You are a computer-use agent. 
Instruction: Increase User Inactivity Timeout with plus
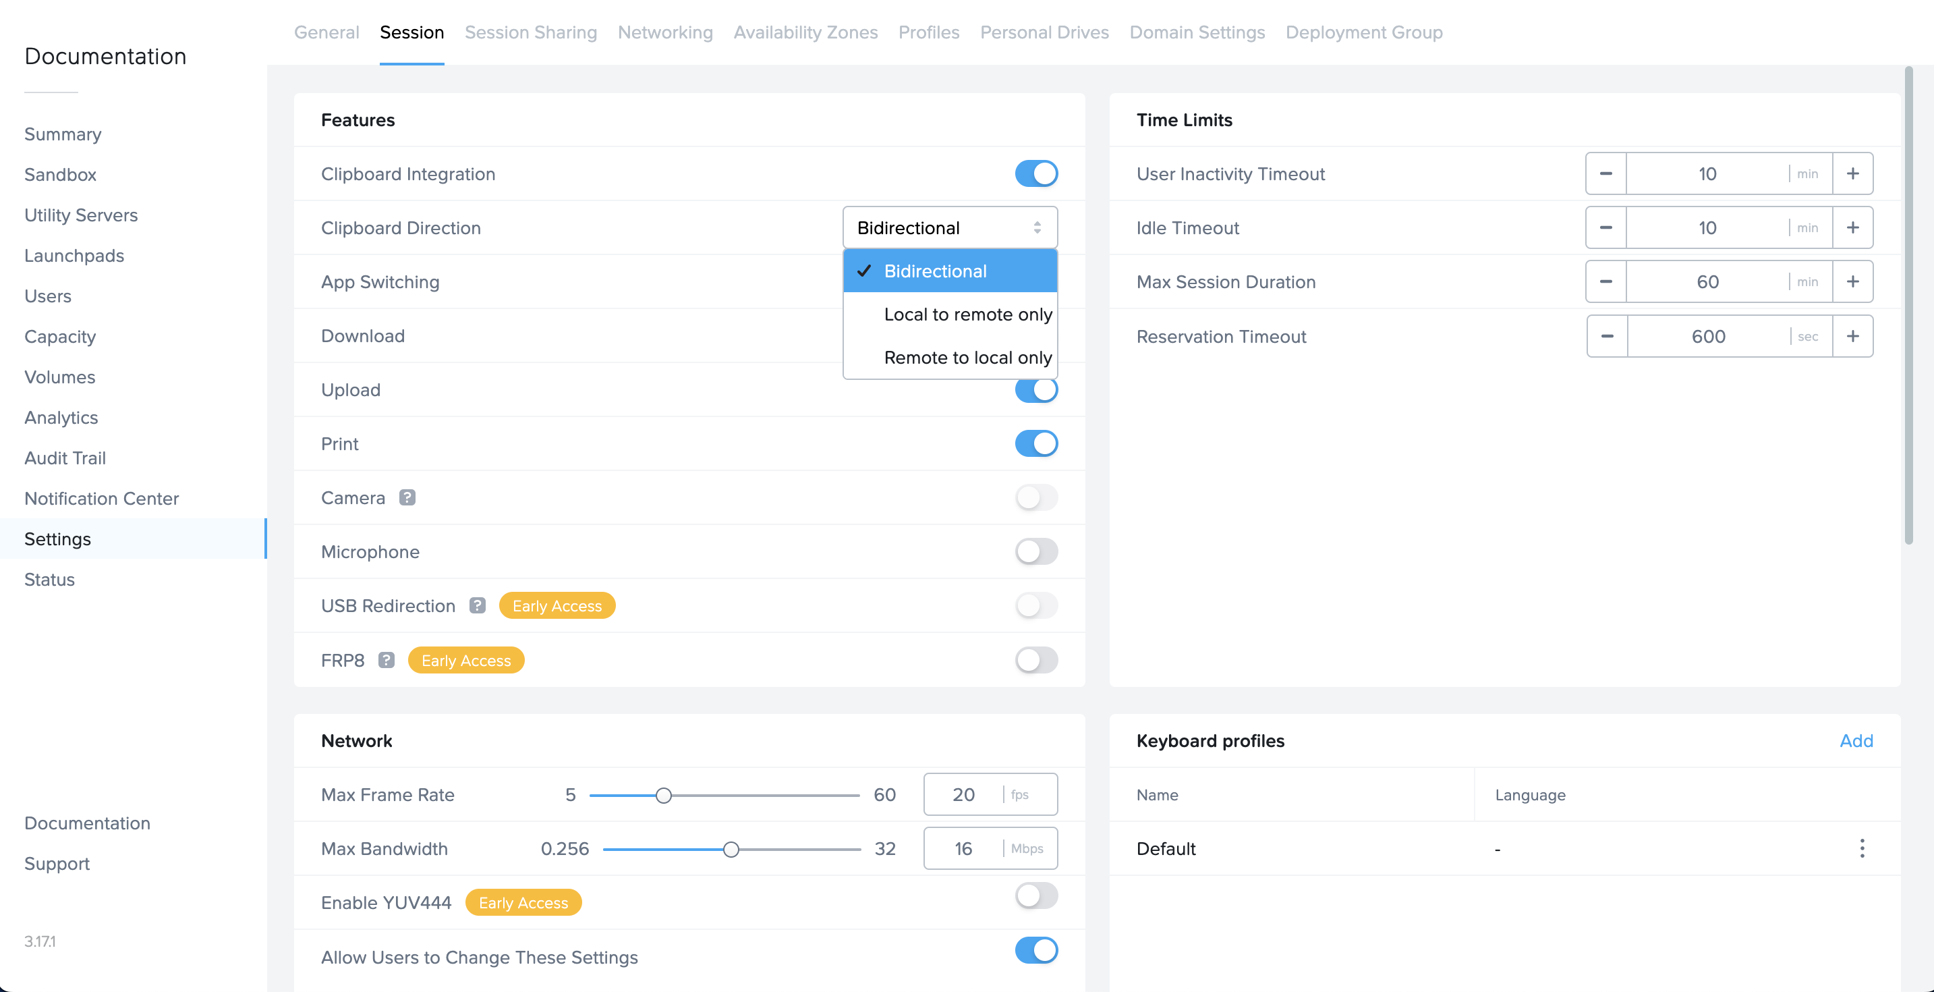point(1853,173)
